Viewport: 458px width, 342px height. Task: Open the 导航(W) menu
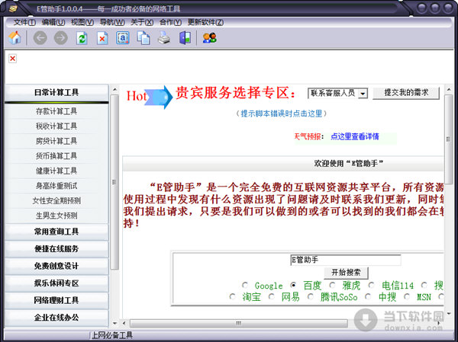tap(112, 21)
